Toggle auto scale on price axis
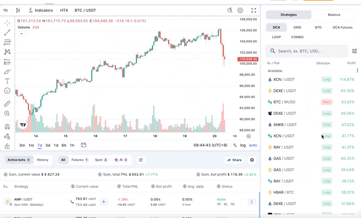Viewport: 361px width, 218px height. (x=253, y=145)
